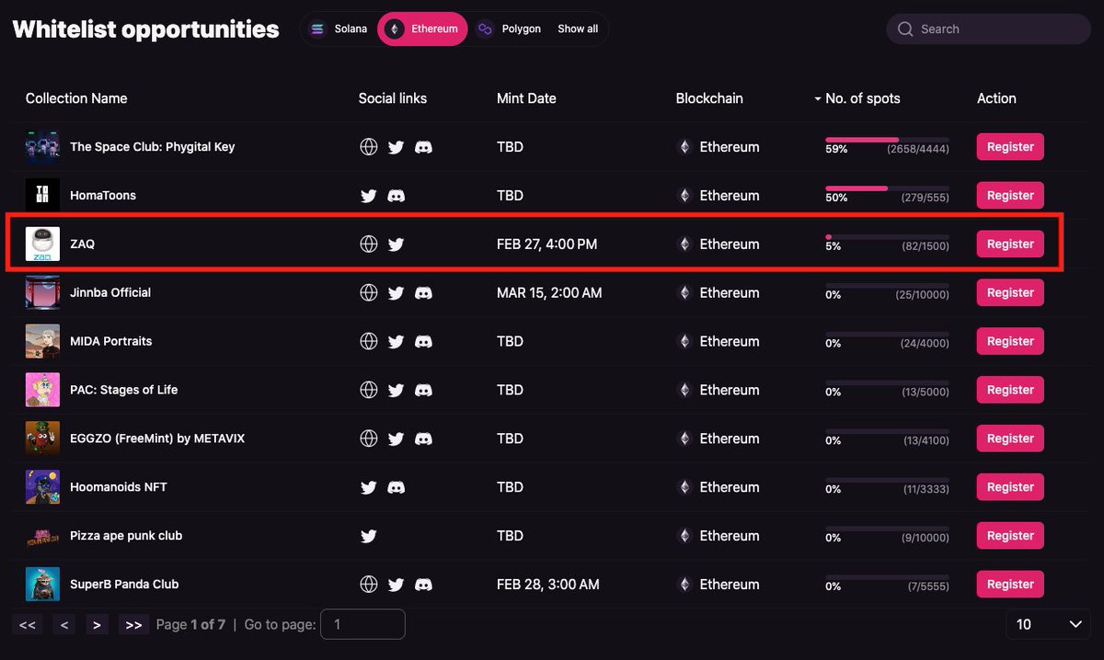Register for ZAQ whitelist
1104x660 pixels.
click(x=1010, y=245)
